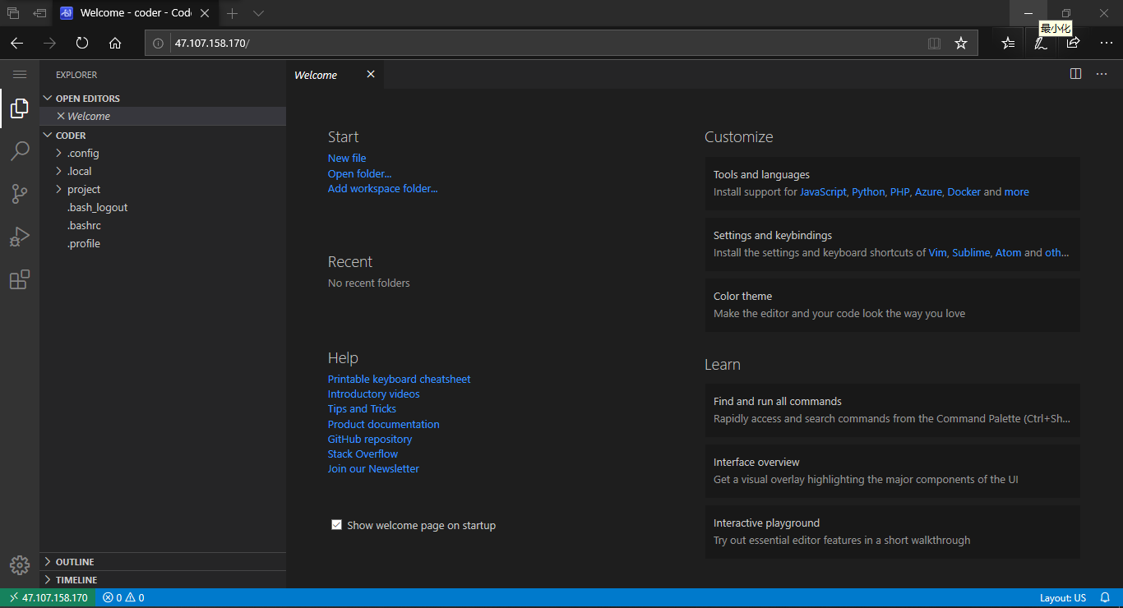Install Docker support link

[964, 191]
